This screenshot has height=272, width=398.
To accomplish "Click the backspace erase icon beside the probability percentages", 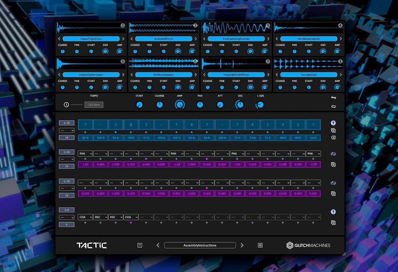I will 333,137.
